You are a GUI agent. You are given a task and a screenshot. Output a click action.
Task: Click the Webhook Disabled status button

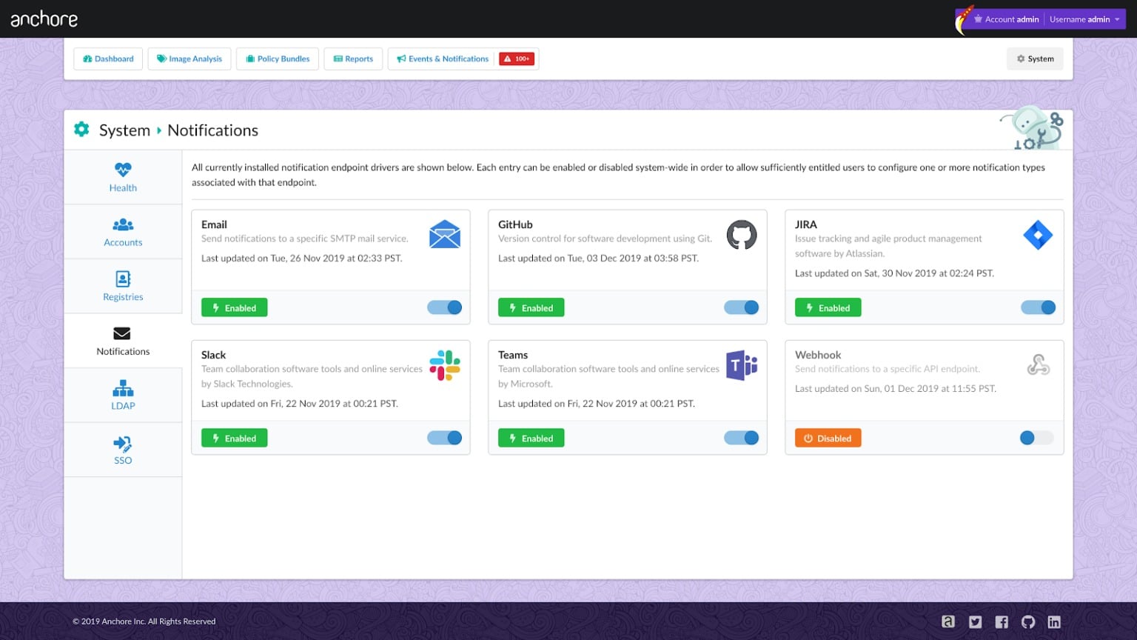828,438
